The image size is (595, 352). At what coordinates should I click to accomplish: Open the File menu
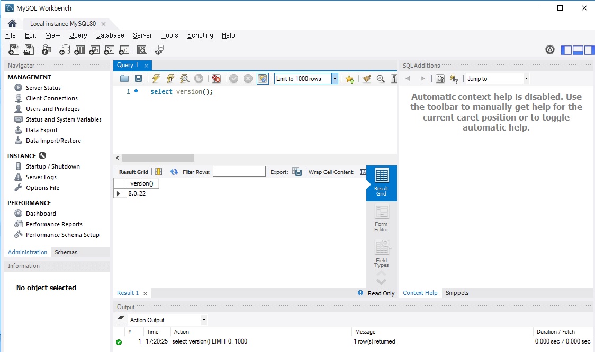pos(10,35)
